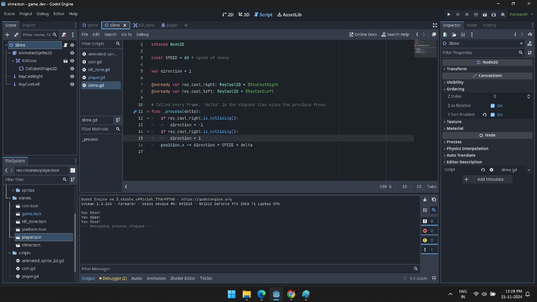
Task: Open player.gd in scripts list
Action: click(101, 78)
